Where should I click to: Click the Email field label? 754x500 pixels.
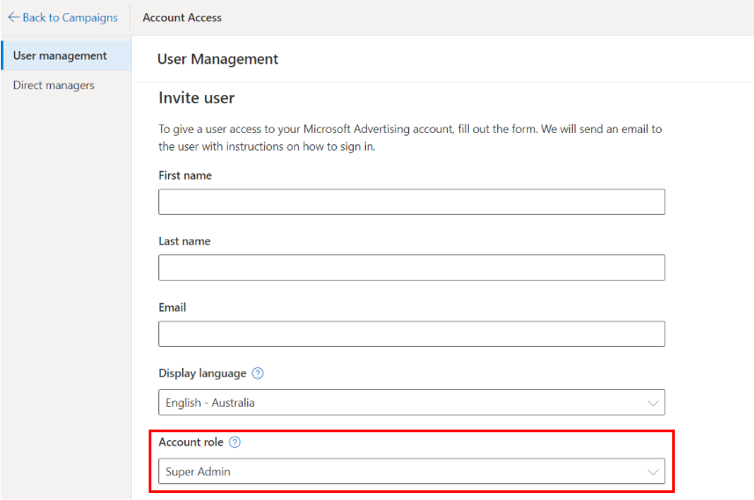click(x=172, y=307)
